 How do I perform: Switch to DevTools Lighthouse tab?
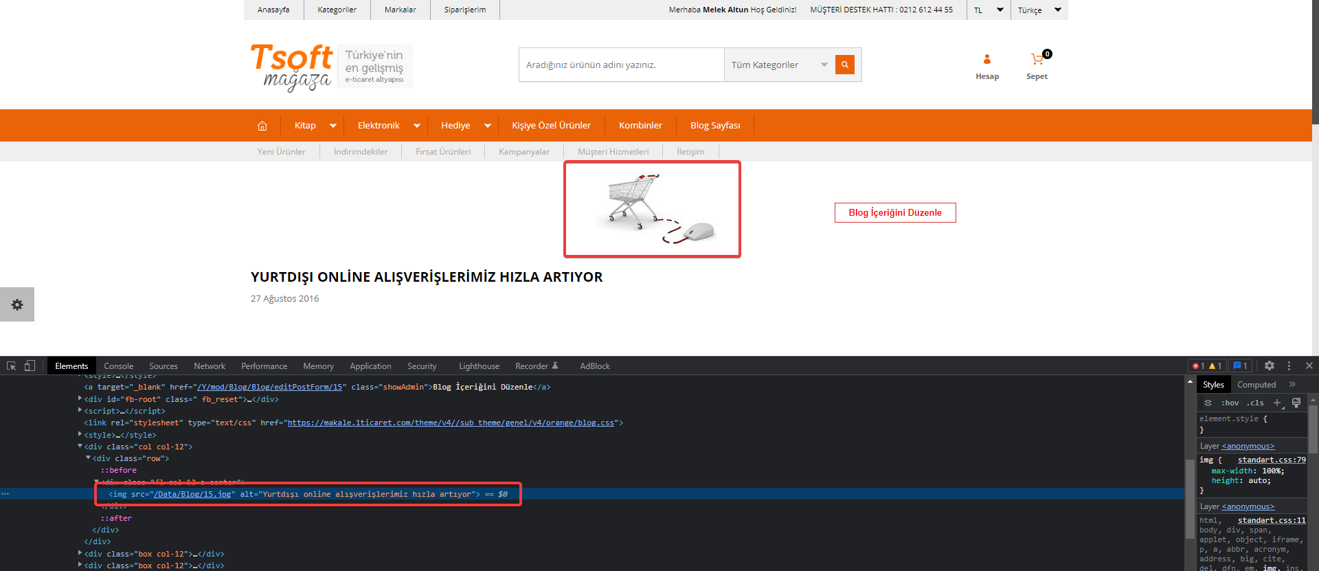[479, 366]
